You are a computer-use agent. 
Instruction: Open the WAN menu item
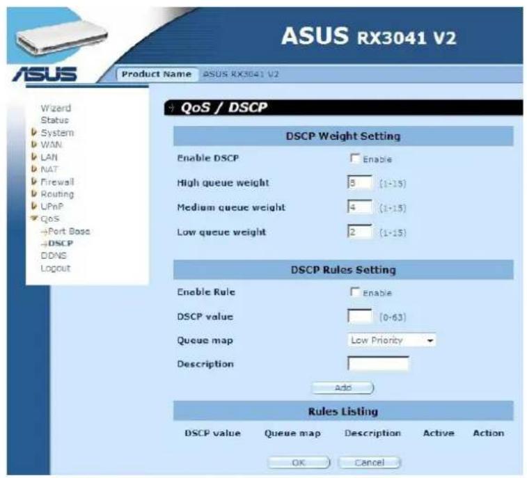click(x=51, y=145)
